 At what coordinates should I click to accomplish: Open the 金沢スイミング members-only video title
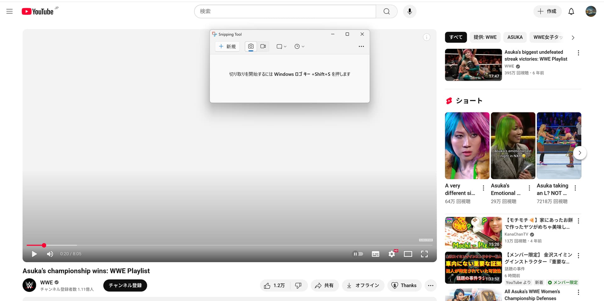538,258
